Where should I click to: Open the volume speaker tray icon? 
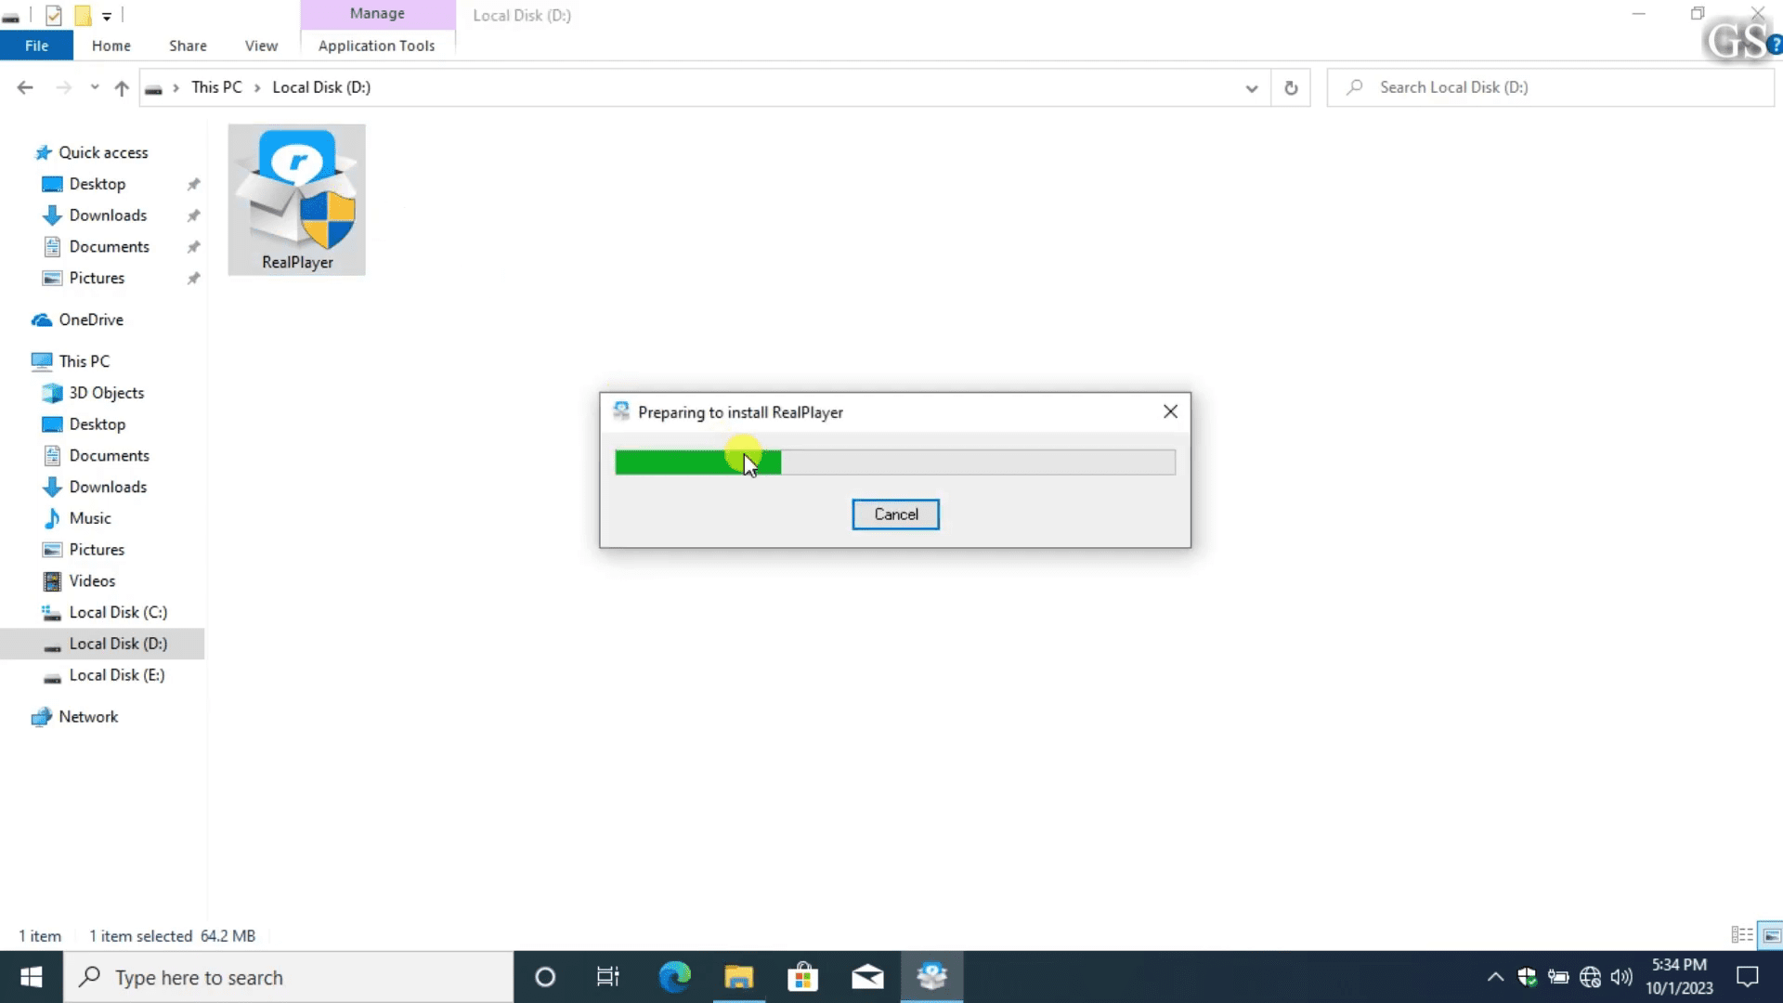pyautogui.click(x=1621, y=977)
